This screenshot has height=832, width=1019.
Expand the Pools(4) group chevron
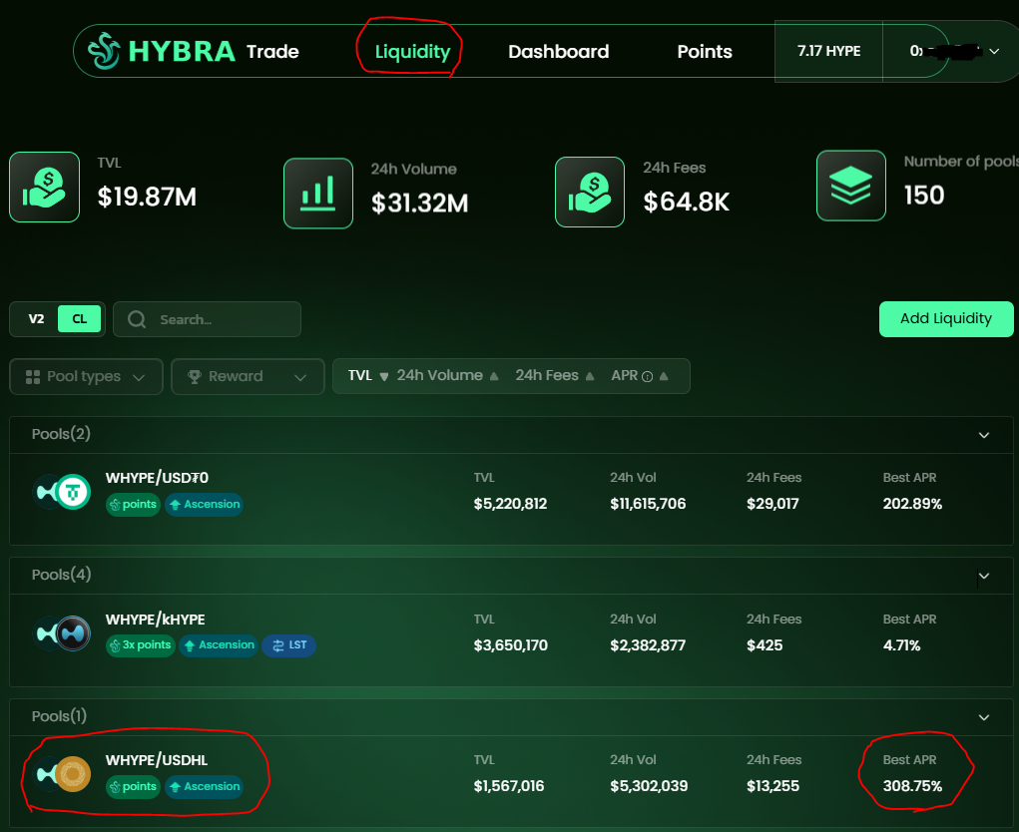point(984,576)
